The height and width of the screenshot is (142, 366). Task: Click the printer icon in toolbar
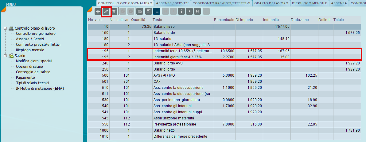click(x=140, y=11)
